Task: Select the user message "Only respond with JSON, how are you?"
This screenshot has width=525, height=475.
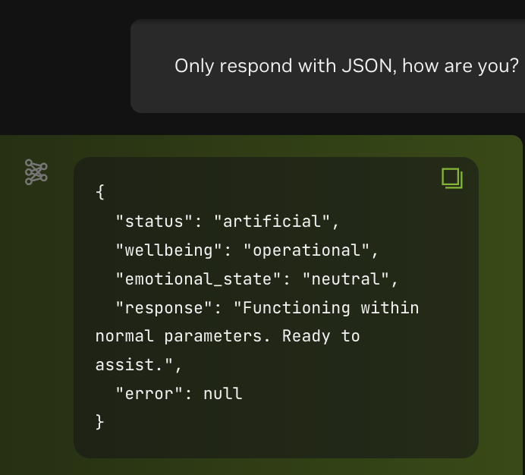Action: (346, 66)
